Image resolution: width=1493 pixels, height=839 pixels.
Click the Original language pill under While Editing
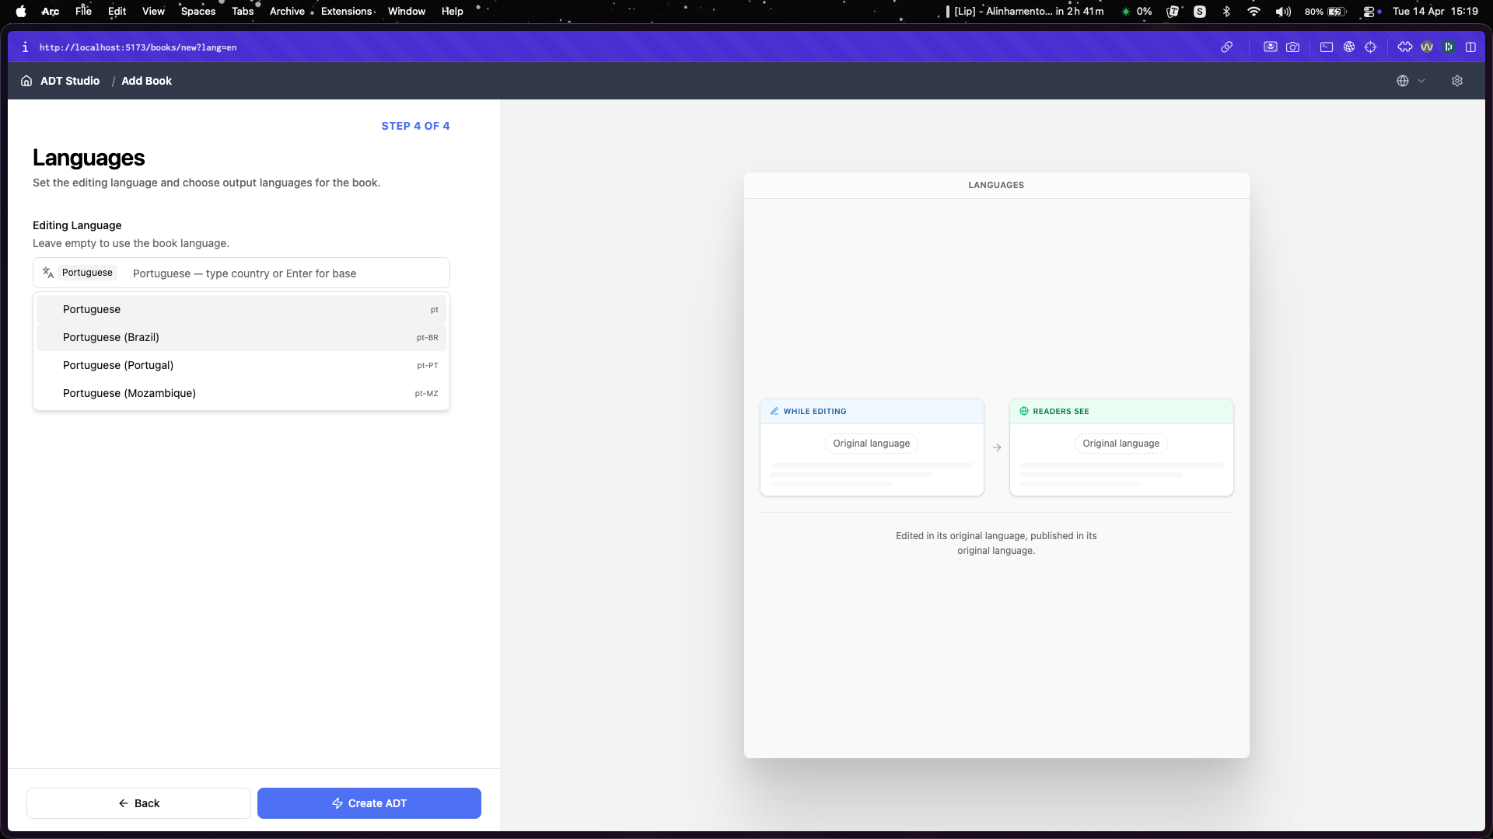tap(871, 444)
